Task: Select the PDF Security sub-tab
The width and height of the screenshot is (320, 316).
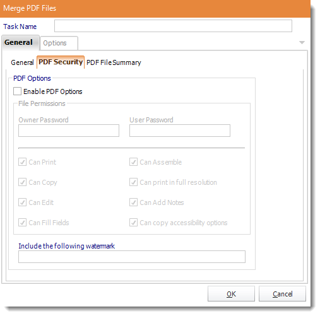Action: click(x=61, y=62)
